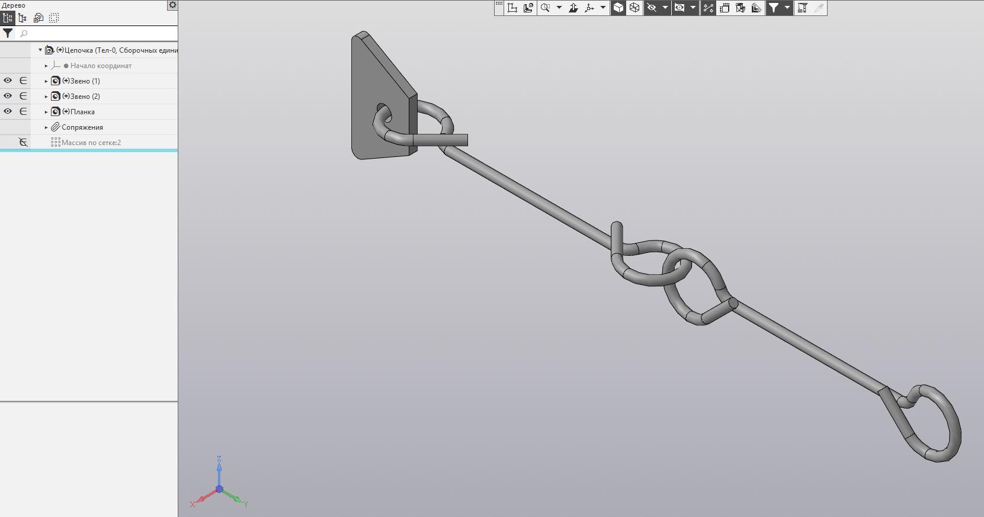Switch to wireframe cube display mode

click(x=634, y=8)
